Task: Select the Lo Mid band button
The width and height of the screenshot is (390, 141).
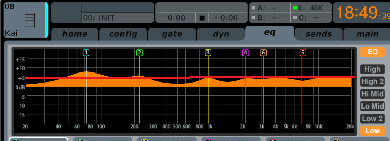Action: [x=372, y=106]
